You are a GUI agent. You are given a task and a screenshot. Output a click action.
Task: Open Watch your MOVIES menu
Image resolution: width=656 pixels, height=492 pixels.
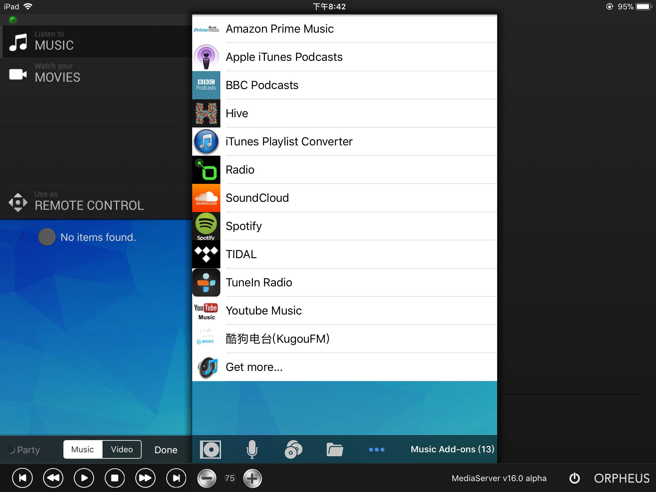[x=96, y=74]
